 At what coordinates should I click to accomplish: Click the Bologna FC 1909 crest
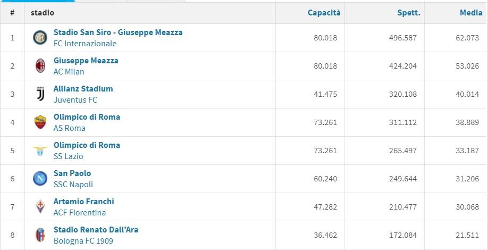tap(40, 235)
